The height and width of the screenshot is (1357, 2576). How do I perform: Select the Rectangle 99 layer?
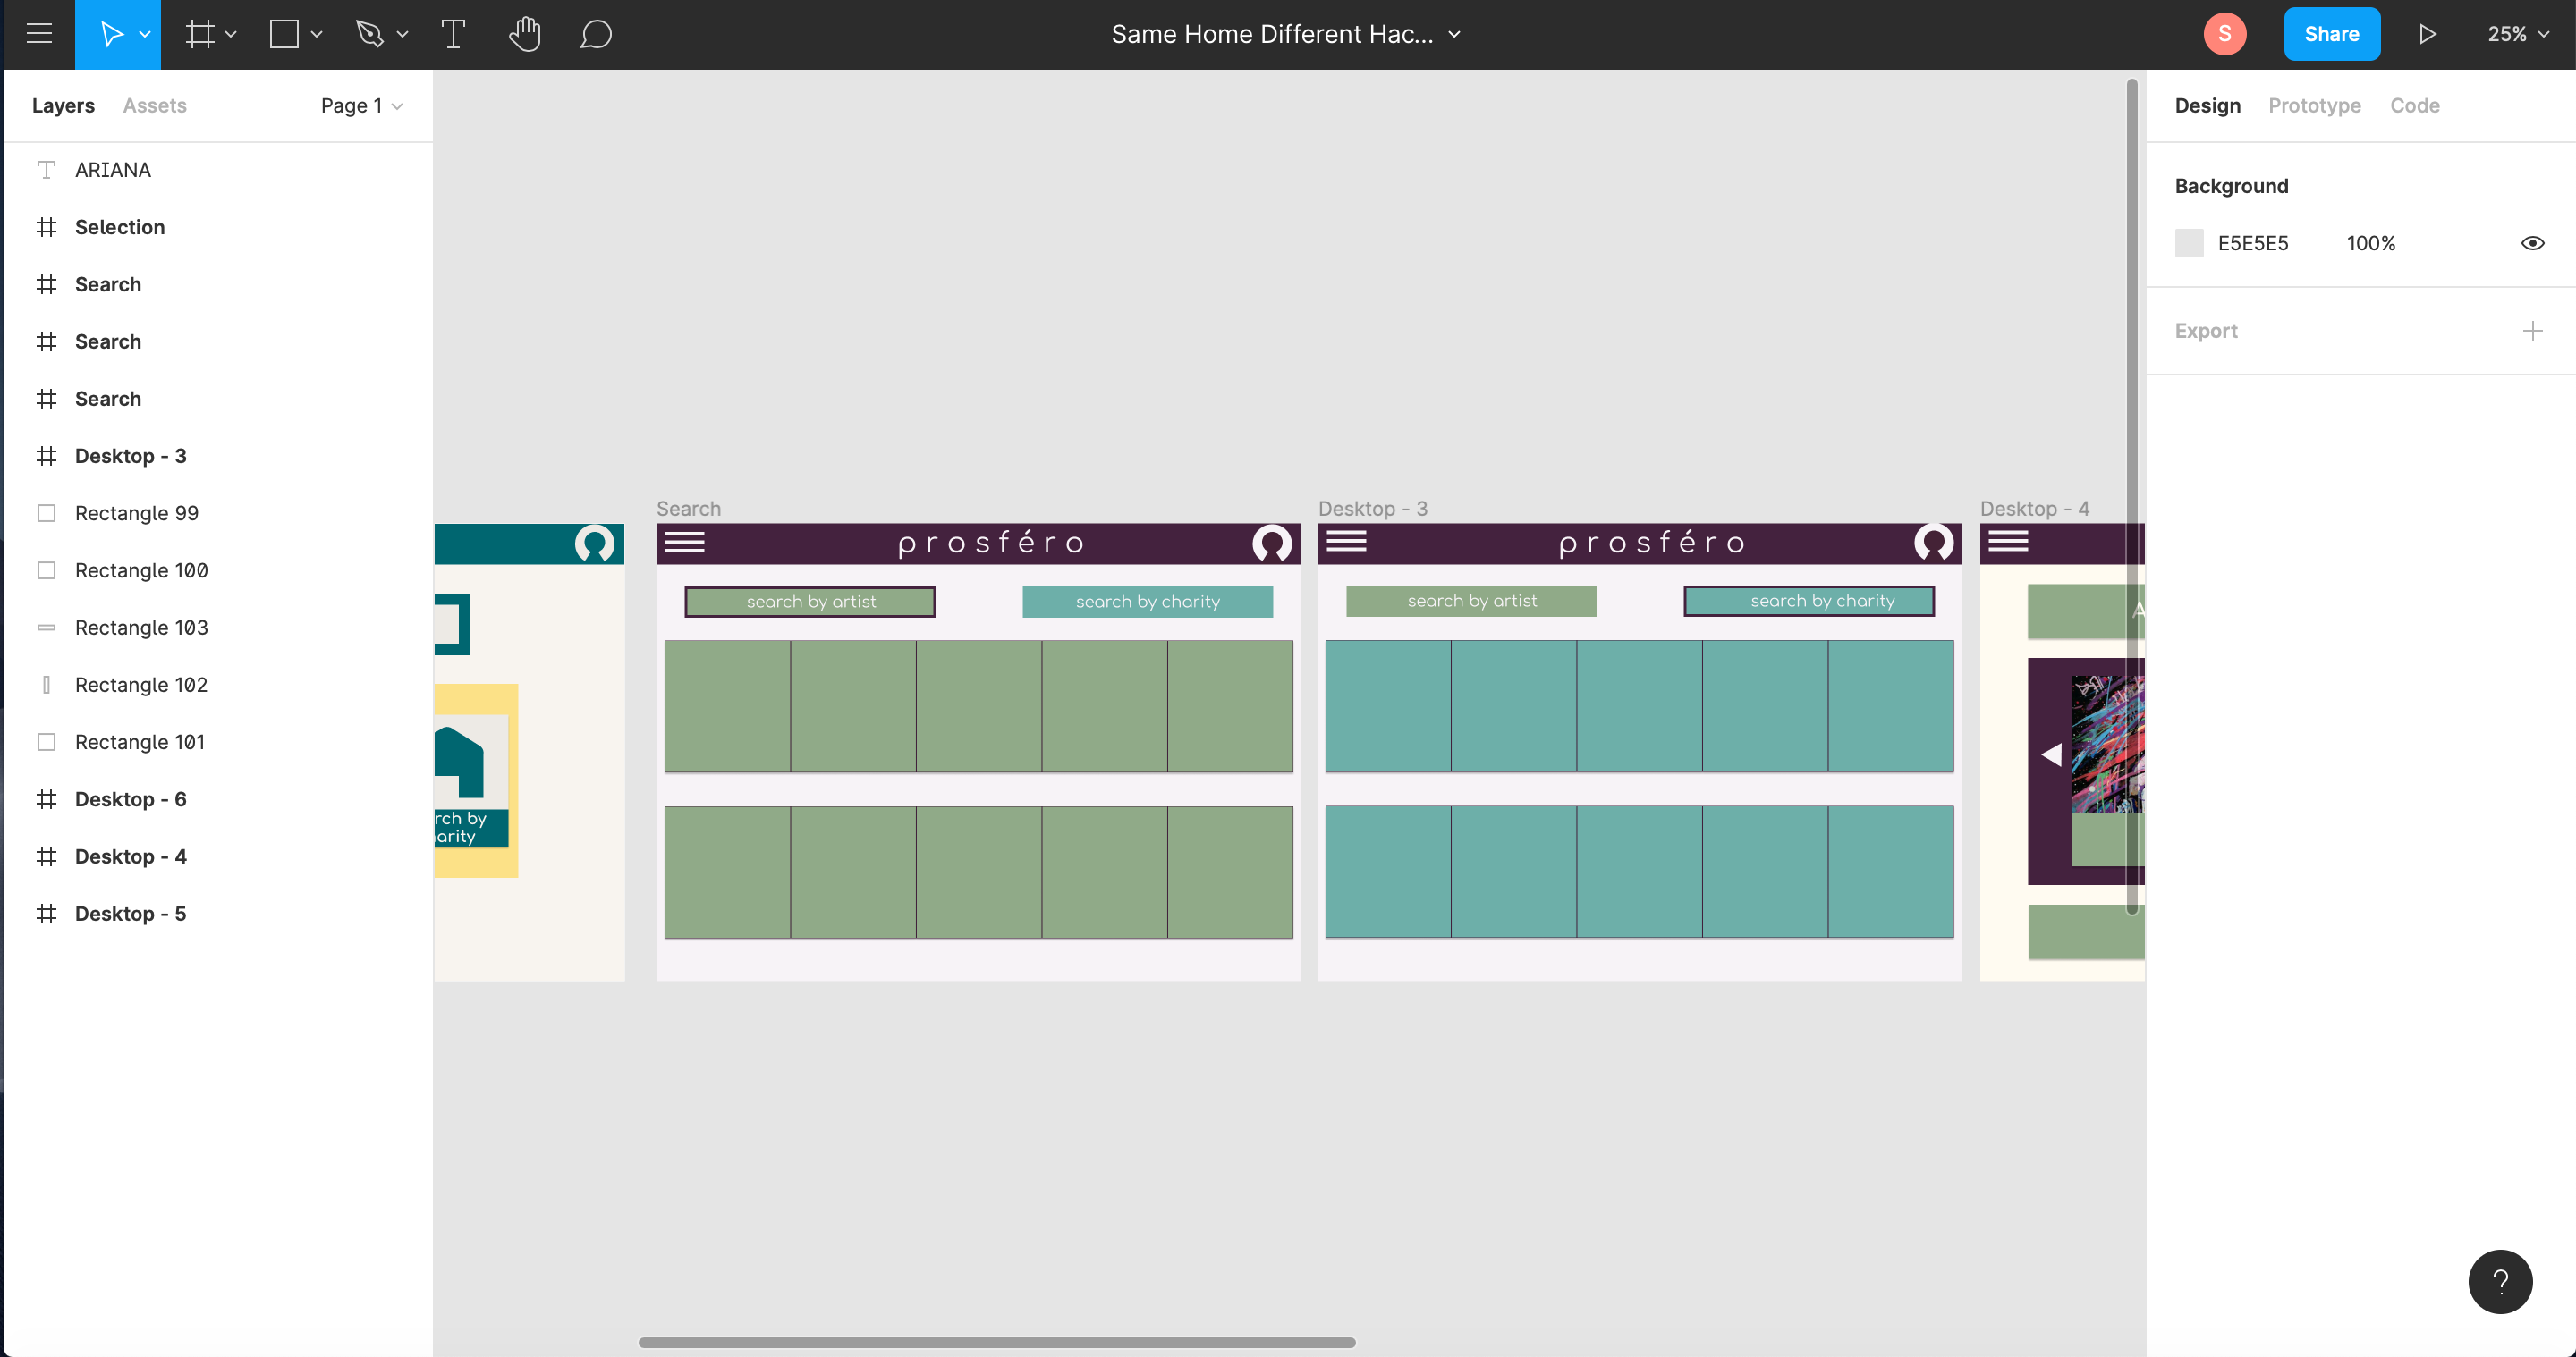(136, 512)
